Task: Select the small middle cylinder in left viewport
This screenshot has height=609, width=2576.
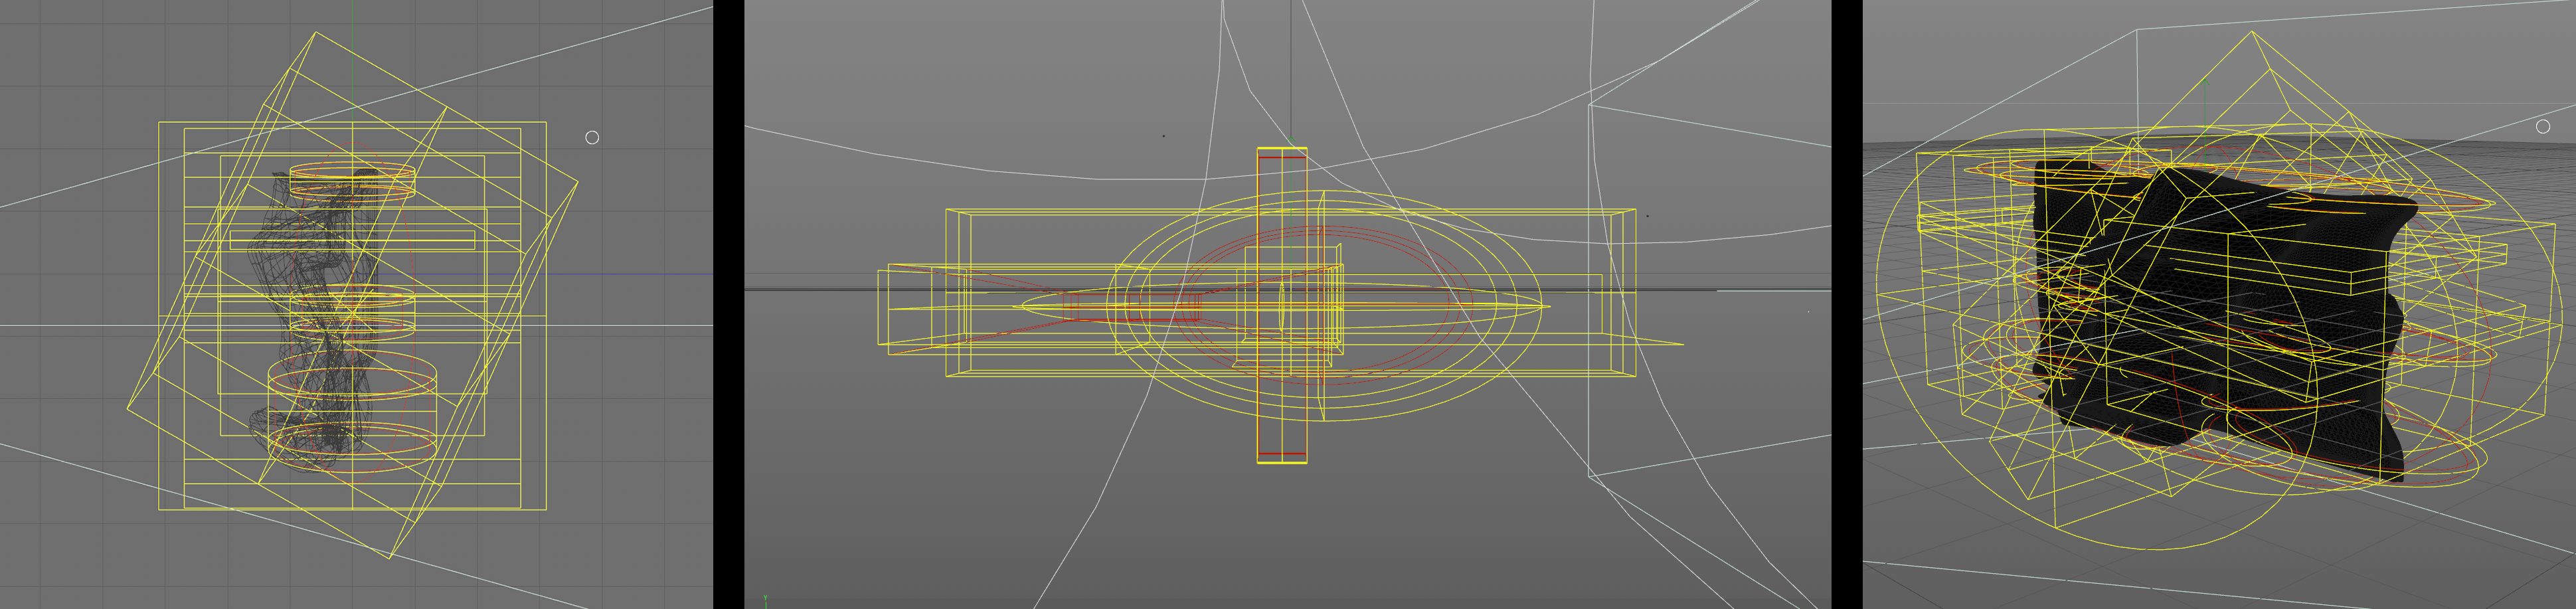Action: tap(352, 309)
